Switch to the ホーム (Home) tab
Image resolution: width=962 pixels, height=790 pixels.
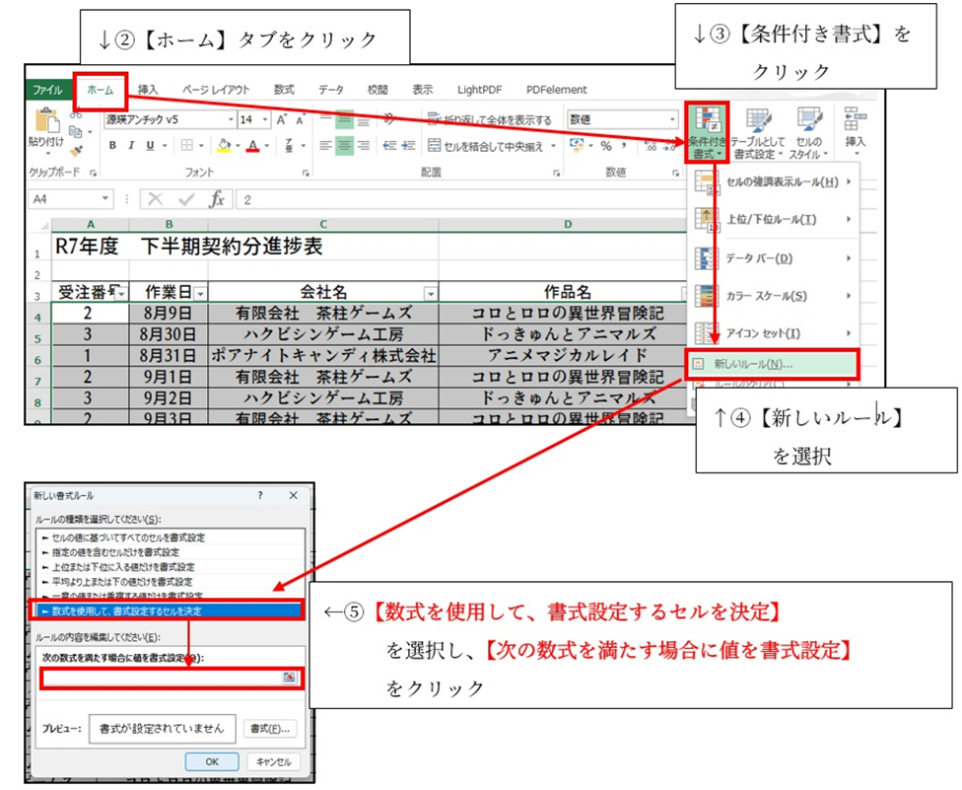[100, 90]
